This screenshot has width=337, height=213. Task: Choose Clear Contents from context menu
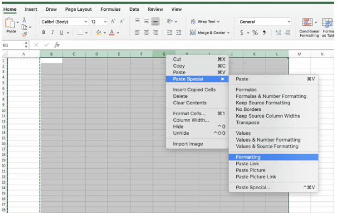[197, 103]
